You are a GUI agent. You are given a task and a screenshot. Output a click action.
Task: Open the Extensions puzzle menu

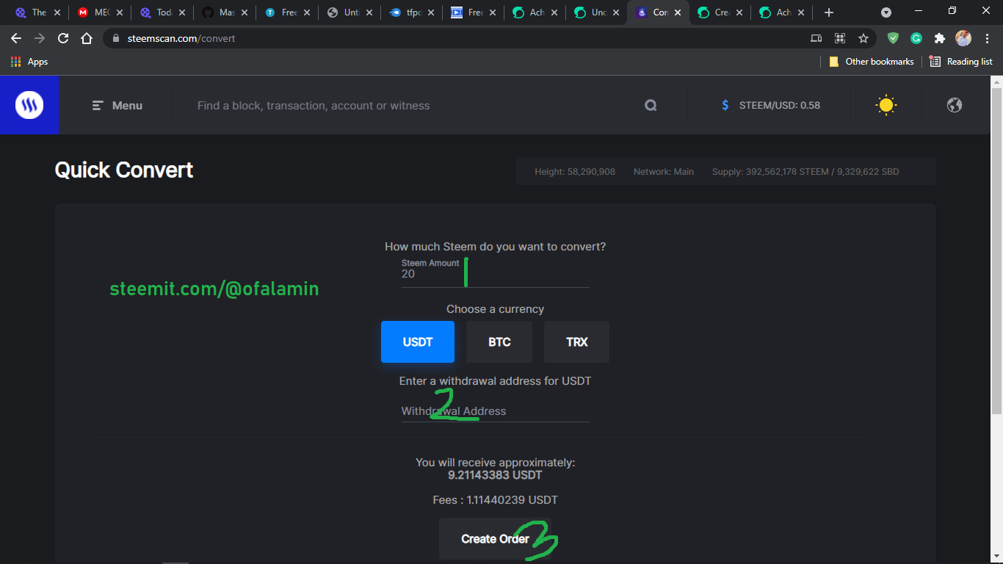pyautogui.click(x=940, y=38)
